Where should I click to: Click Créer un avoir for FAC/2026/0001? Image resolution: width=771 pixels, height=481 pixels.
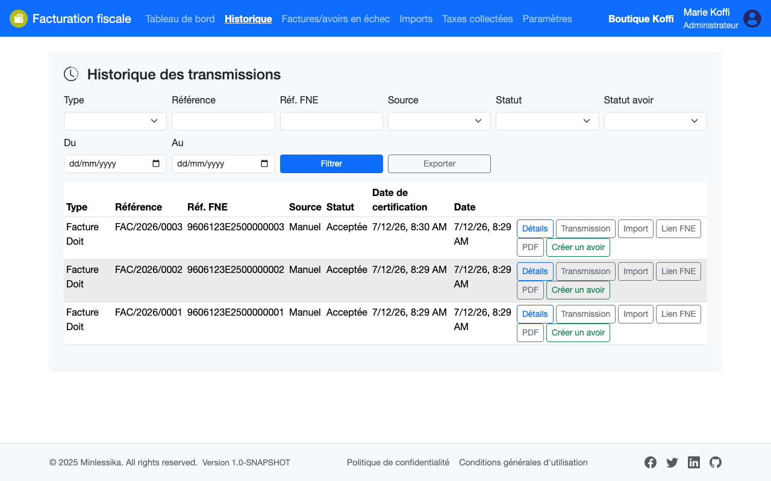coord(578,332)
